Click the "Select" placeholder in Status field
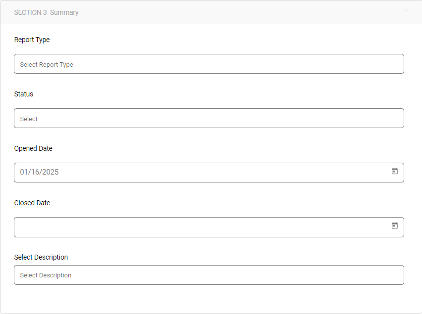422x314 pixels. tap(29, 119)
